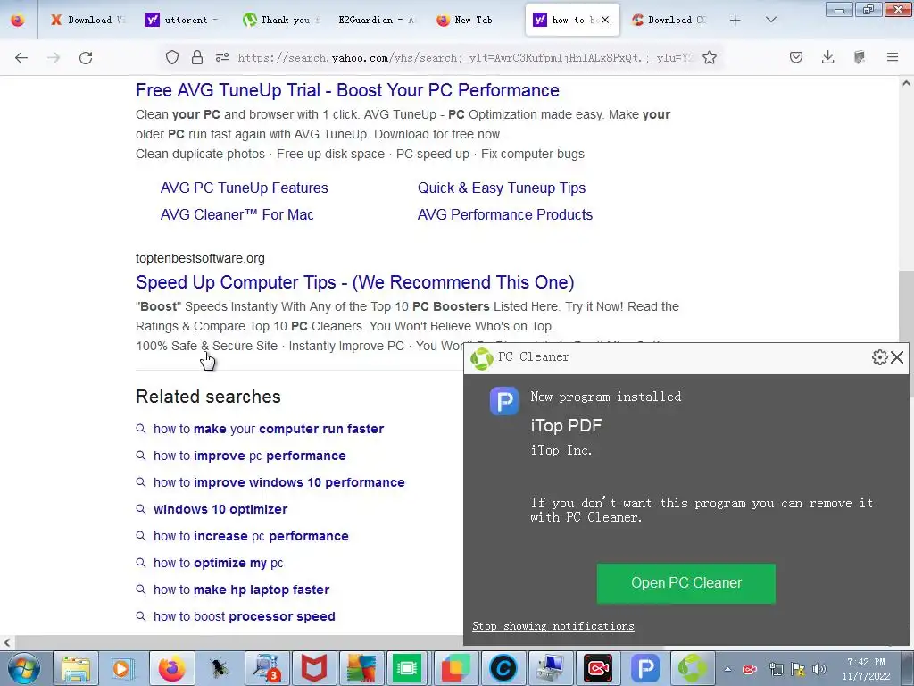Open Quick & Easy Tuneup Tips link
Image resolution: width=914 pixels, height=686 pixels.
[502, 188]
